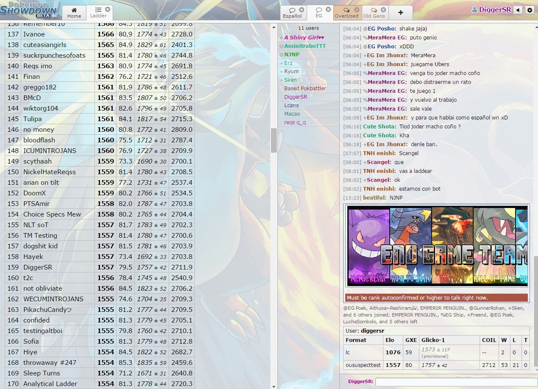Close the OverUsed room tab

(x=357, y=9)
